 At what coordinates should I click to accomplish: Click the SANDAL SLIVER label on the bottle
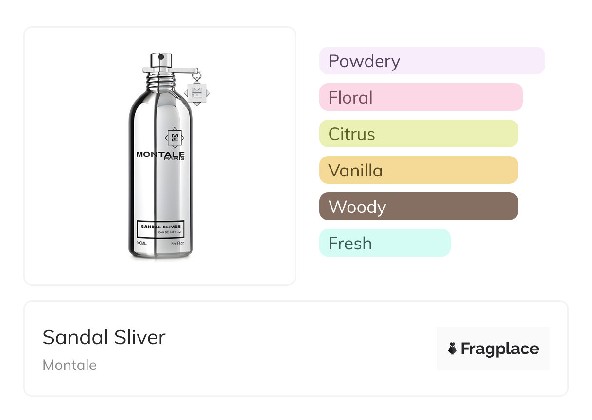click(x=160, y=227)
